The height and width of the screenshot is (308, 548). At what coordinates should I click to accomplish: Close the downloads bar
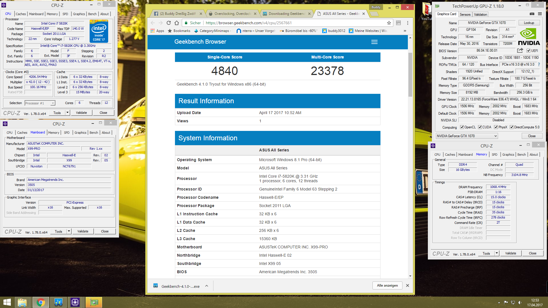tap(408, 285)
